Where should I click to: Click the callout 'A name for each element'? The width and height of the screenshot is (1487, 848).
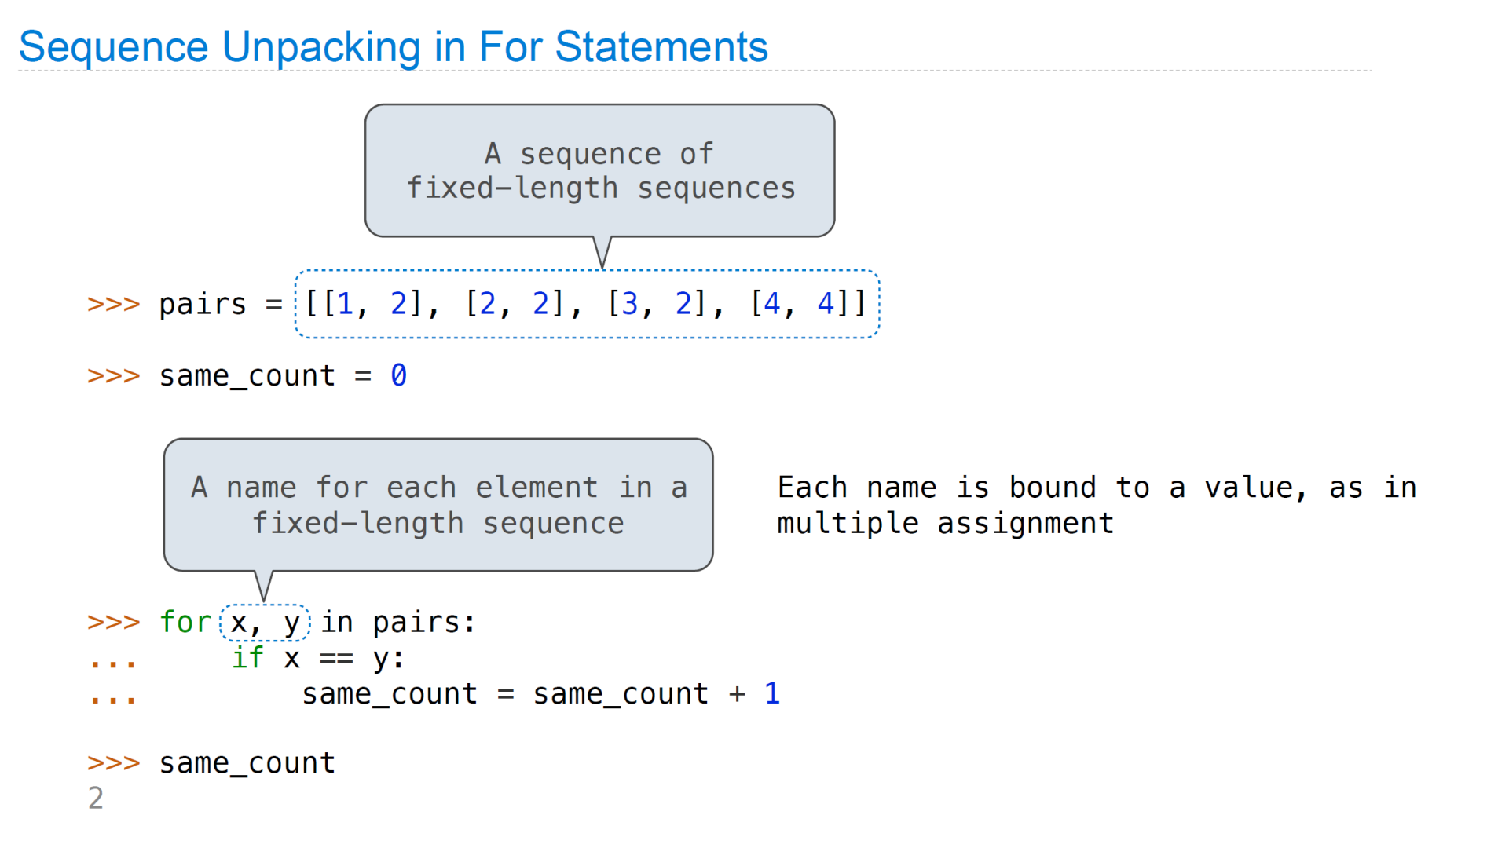[x=438, y=505]
